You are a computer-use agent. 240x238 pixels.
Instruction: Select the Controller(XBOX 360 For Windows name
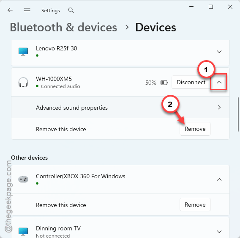[81, 176]
